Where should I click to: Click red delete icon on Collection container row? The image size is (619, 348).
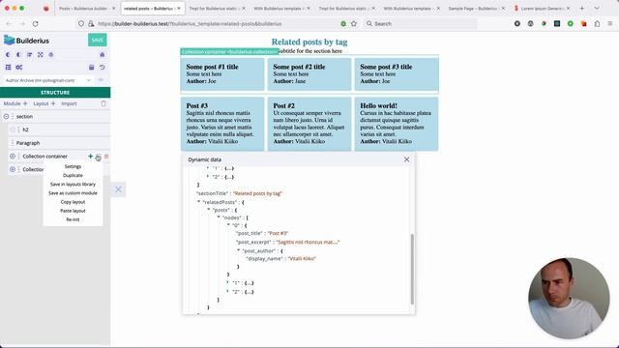point(106,157)
